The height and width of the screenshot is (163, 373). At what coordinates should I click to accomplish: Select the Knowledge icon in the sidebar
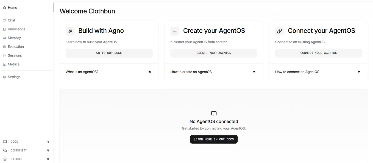coord(4,29)
